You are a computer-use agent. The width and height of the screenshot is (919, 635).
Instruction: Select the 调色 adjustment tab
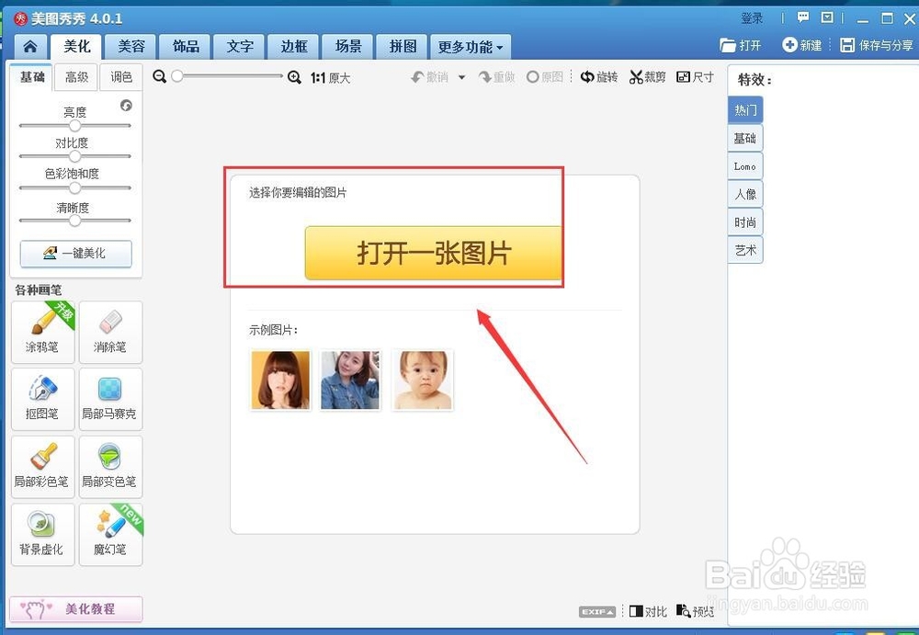120,77
